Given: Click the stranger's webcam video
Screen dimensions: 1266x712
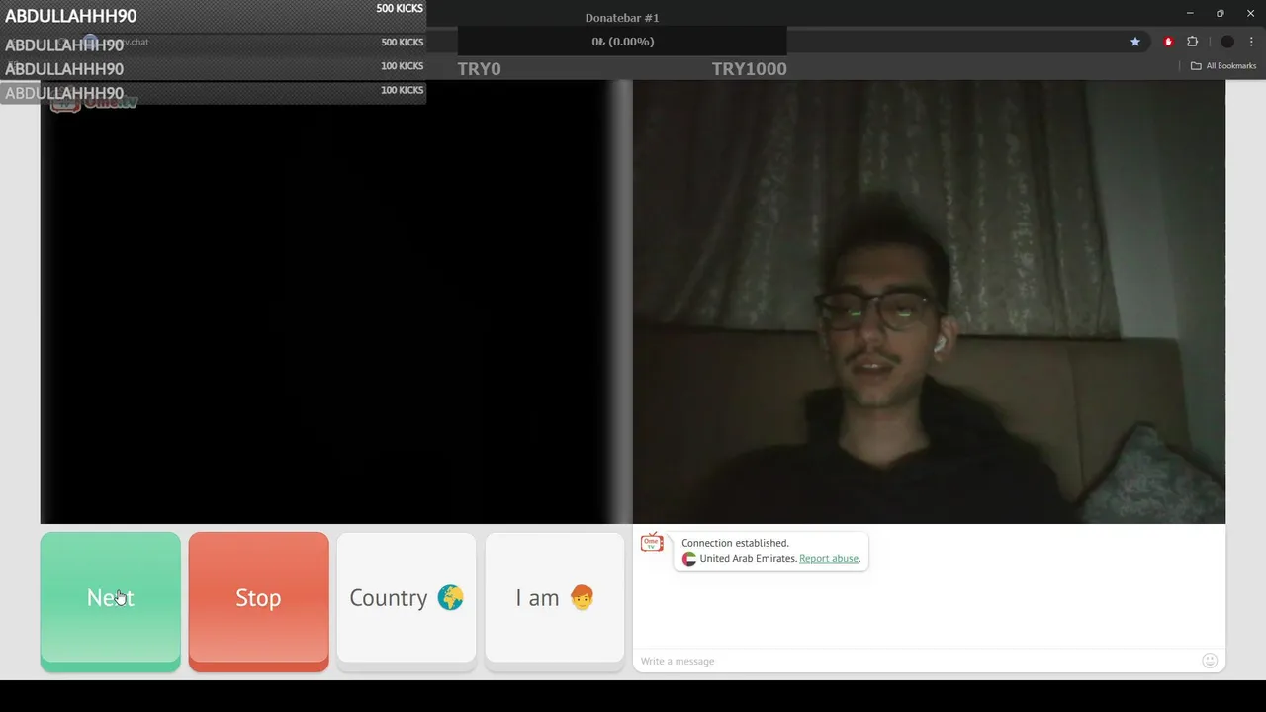Looking at the screenshot, I should [929, 302].
